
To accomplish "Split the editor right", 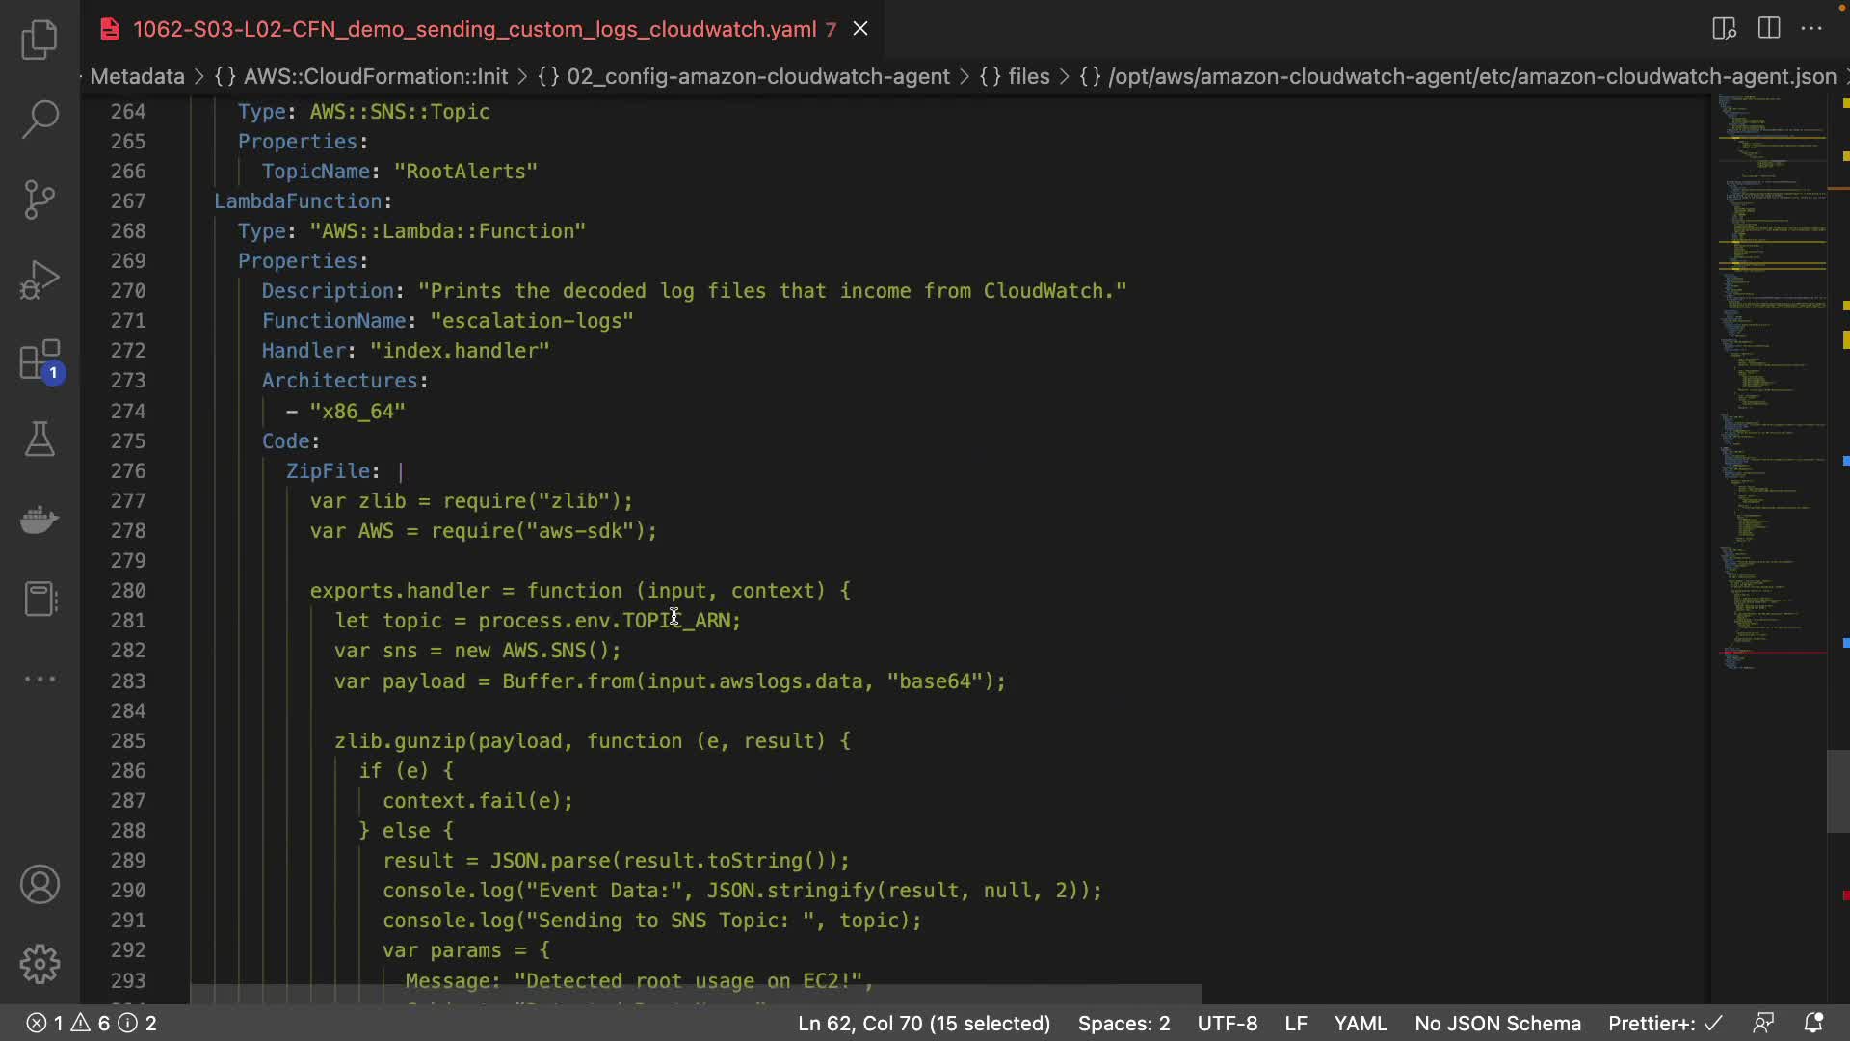I will (x=1769, y=28).
